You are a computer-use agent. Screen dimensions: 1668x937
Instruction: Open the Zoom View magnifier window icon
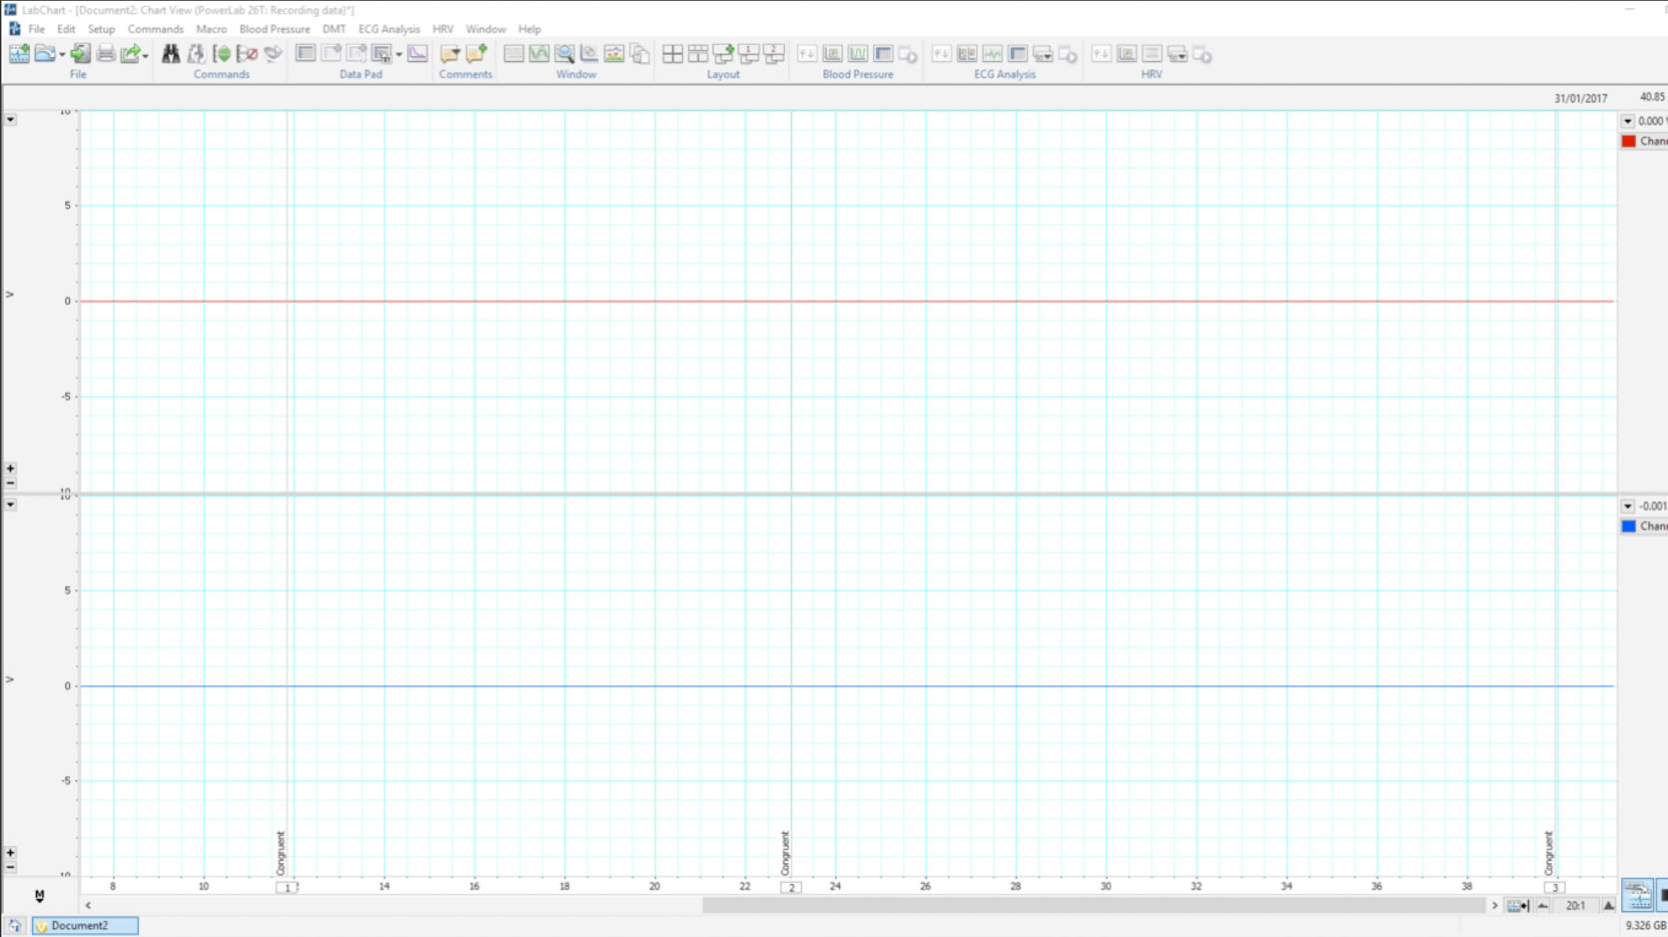(x=564, y=54)
